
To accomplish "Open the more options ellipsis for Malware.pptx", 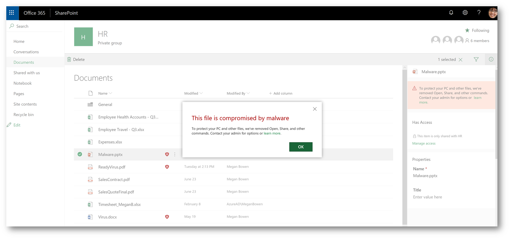I will click(x=175, y=155).
